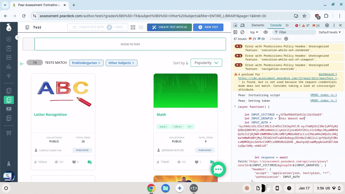This screenshot has height=194, width=345.
Task: Open the Chrome extensions puzzle icon
Action: point(326,16)
